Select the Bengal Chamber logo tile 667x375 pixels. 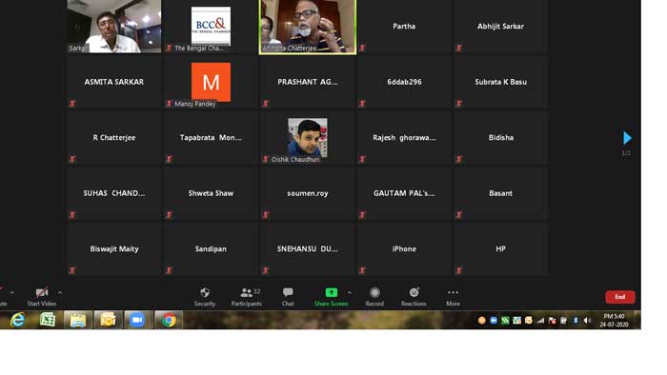click(x=211, y=26)
